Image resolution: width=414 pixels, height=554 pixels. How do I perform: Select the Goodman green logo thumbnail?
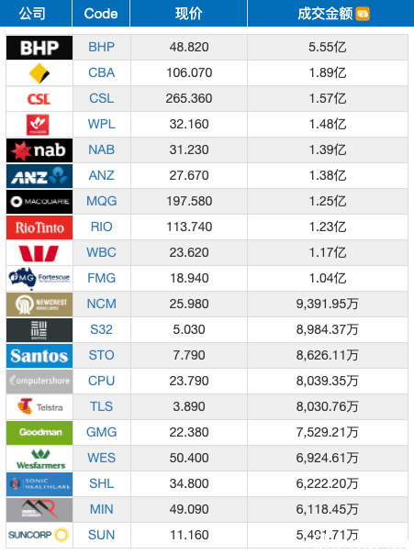coord(39,433)
